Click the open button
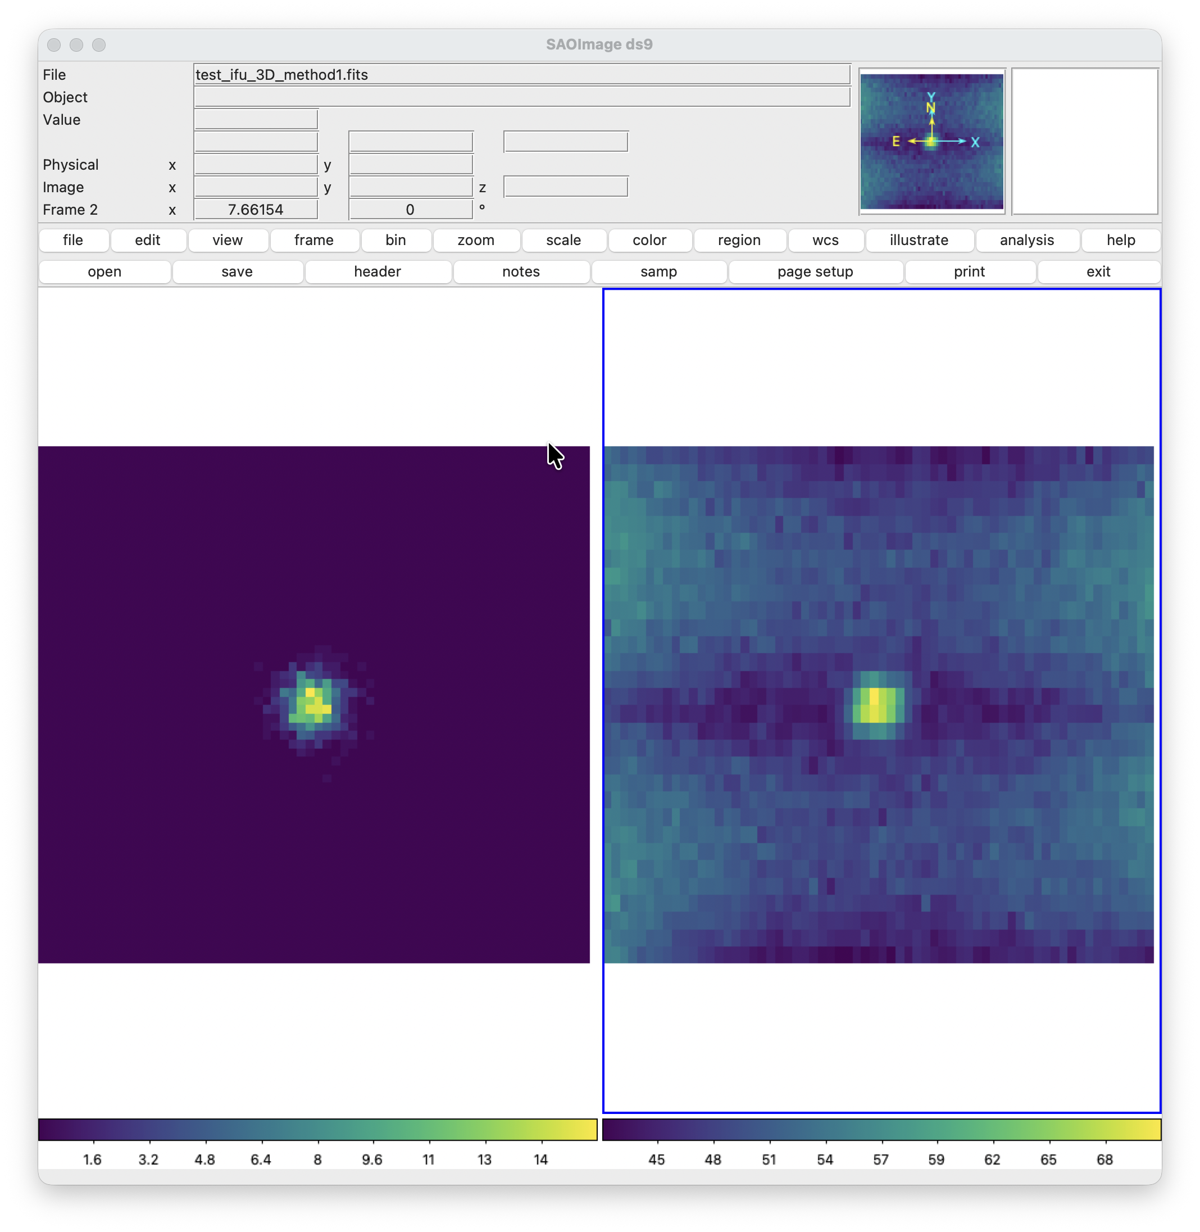The height and width of the screenshot is (1232, 1200). (104, 271)
